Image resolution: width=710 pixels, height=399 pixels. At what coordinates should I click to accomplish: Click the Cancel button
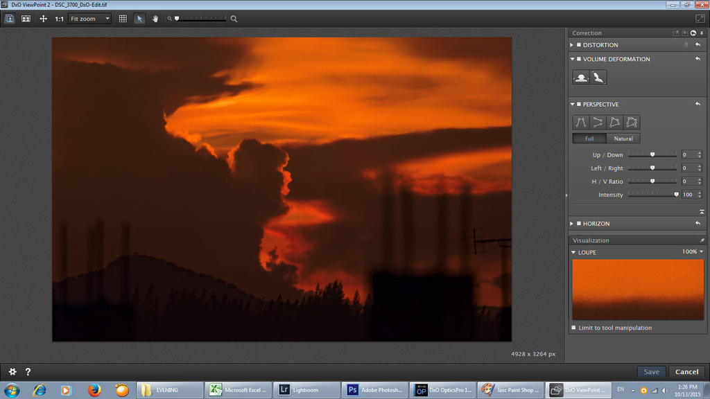click(x=686, y=372)
